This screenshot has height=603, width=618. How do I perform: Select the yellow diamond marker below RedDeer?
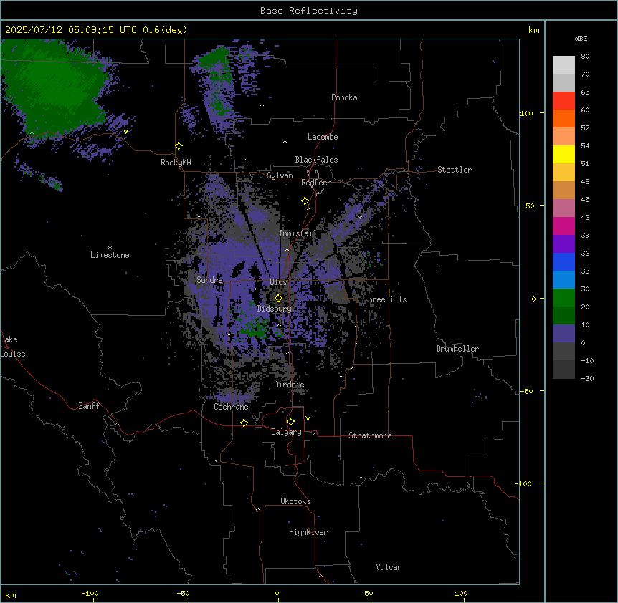(305, 201)
